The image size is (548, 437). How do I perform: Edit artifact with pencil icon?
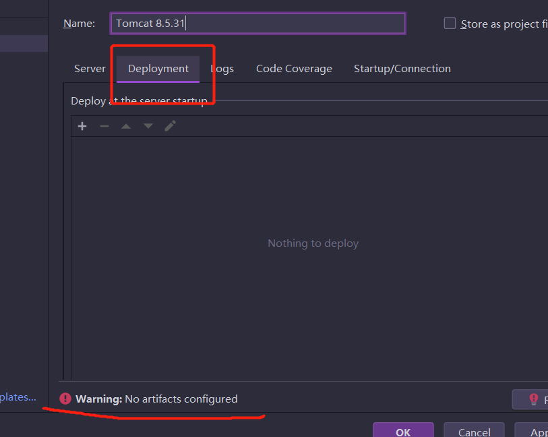pyautogui.click(x=171, y=126)
